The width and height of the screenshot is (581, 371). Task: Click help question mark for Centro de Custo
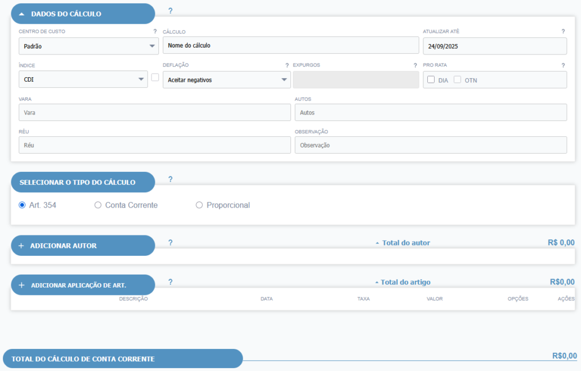point(155,32)
